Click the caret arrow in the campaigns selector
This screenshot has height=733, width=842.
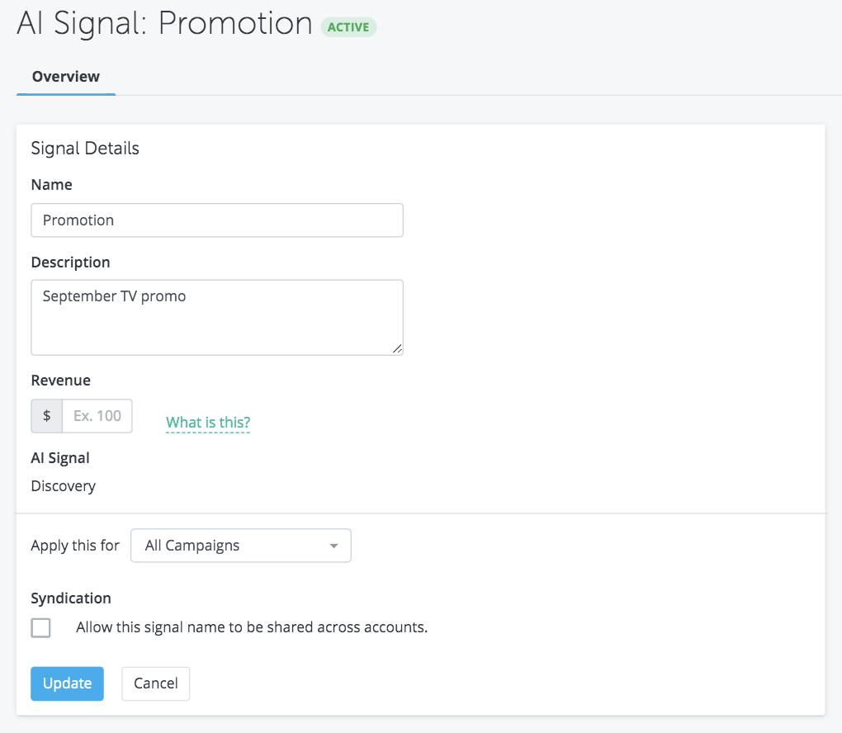click(333, 546)
